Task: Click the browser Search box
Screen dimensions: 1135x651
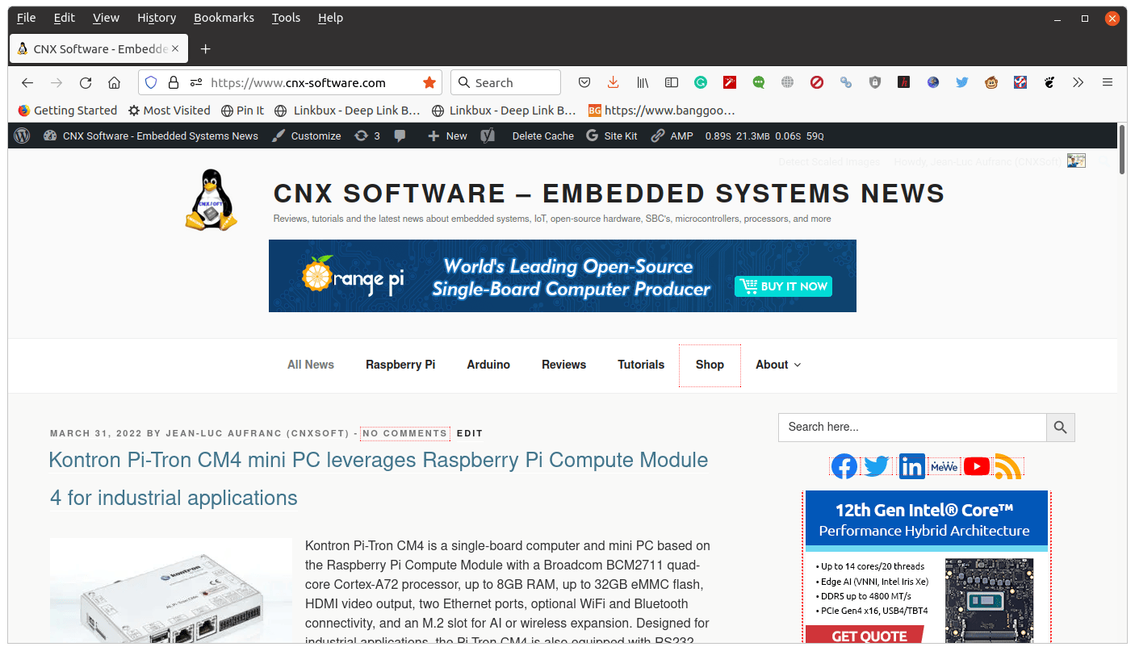Action: (505, 82)
